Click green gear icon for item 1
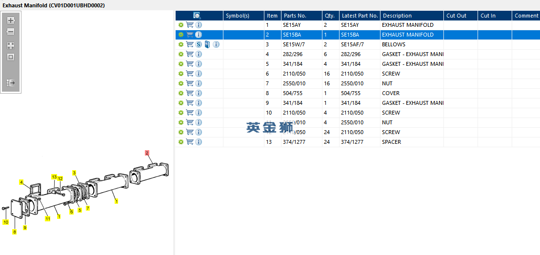Image resolution: width=540 pixels, height=255 pixels. point(181,25)
